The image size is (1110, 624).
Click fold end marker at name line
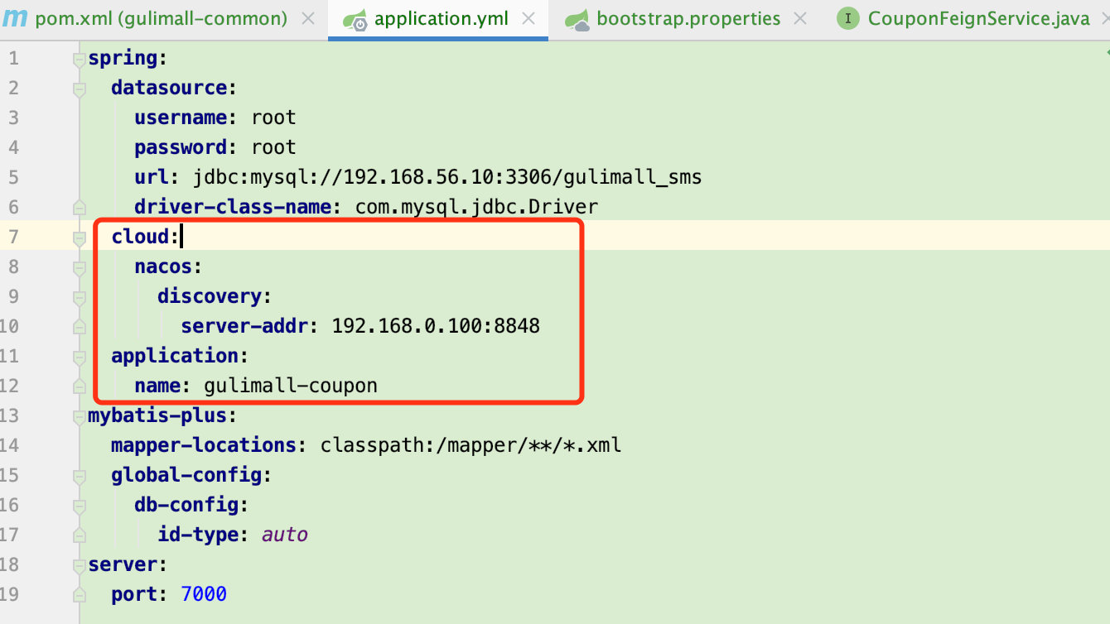(x=80, y=386)
